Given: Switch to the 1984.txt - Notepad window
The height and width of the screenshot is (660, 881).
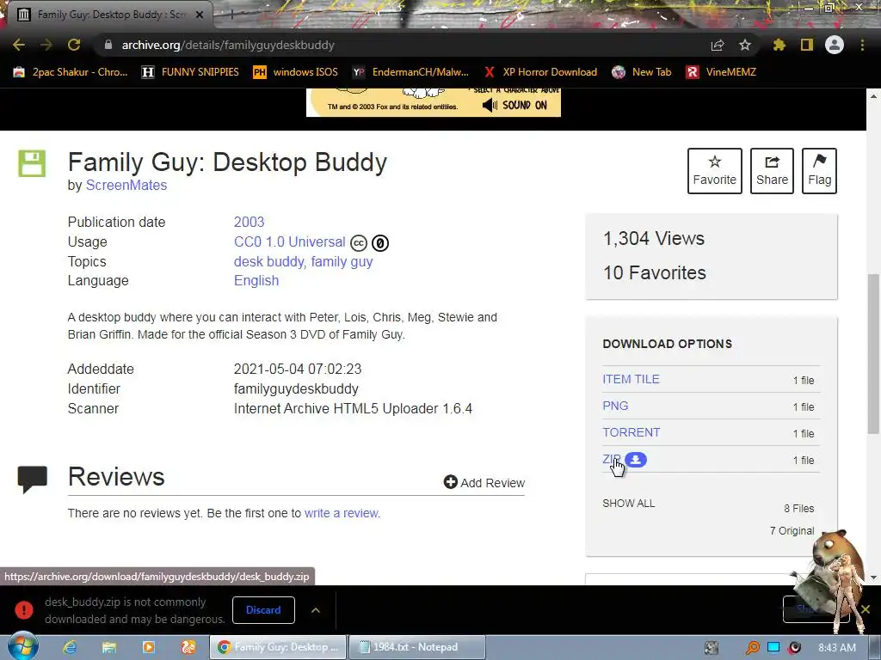Looking at the screenshot, I should point(417,647).
